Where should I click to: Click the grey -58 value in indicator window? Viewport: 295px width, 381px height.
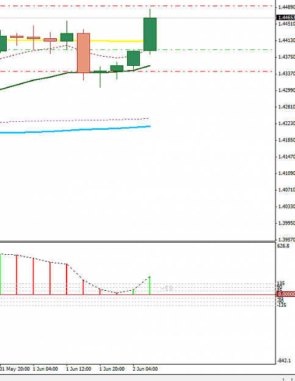[167, 288]
